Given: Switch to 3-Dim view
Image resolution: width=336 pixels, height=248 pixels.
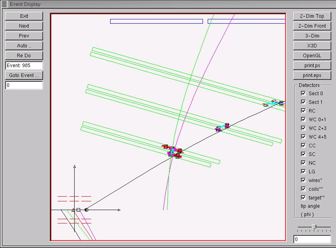Looking at the screenshot, I should coord(312,36).
